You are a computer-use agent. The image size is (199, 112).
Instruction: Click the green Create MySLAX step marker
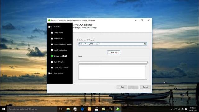point(52,56)
